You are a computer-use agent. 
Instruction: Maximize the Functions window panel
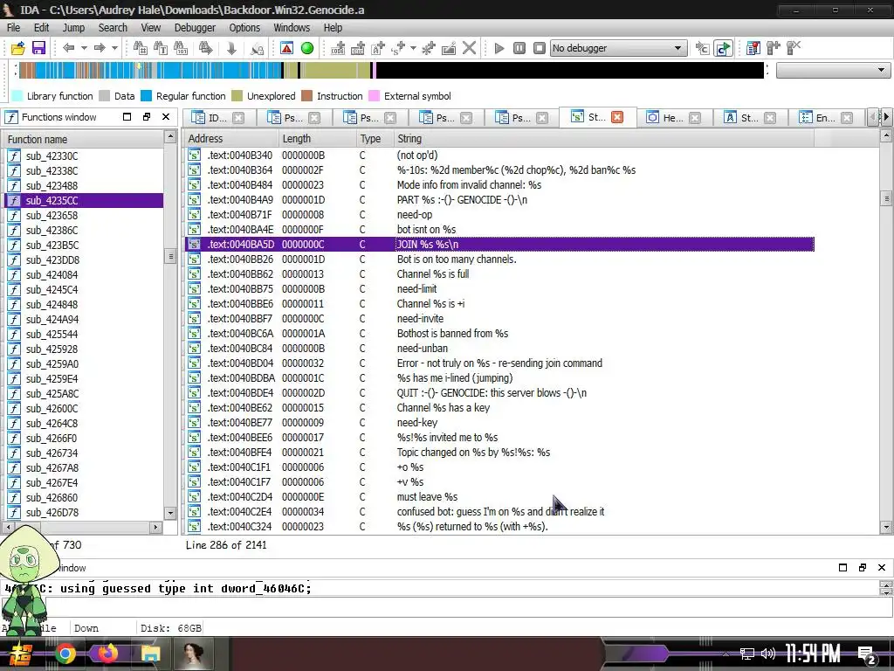pos(127,117)
